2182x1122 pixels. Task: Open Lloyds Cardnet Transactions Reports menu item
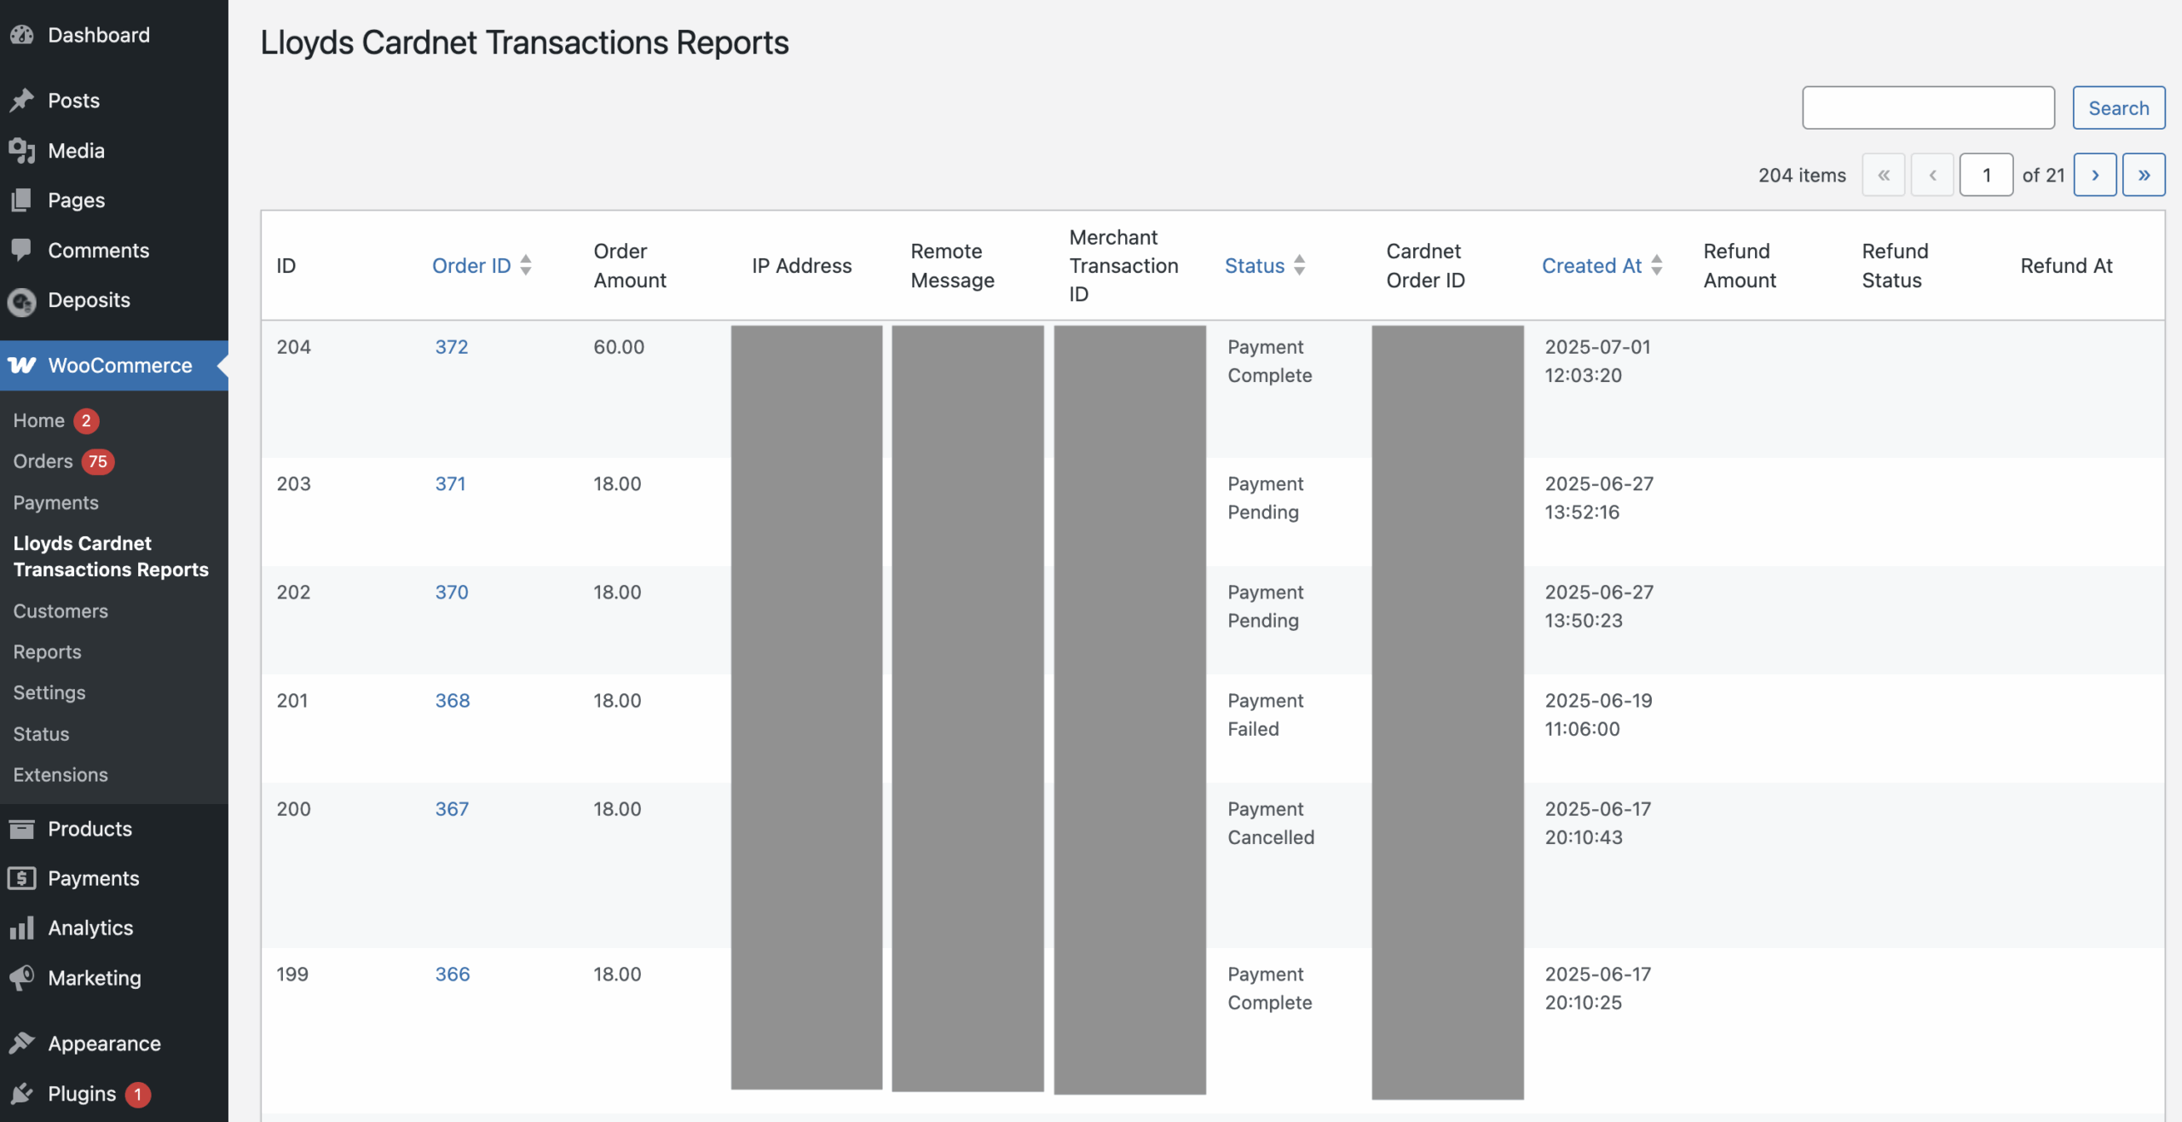tap(111, 556)
